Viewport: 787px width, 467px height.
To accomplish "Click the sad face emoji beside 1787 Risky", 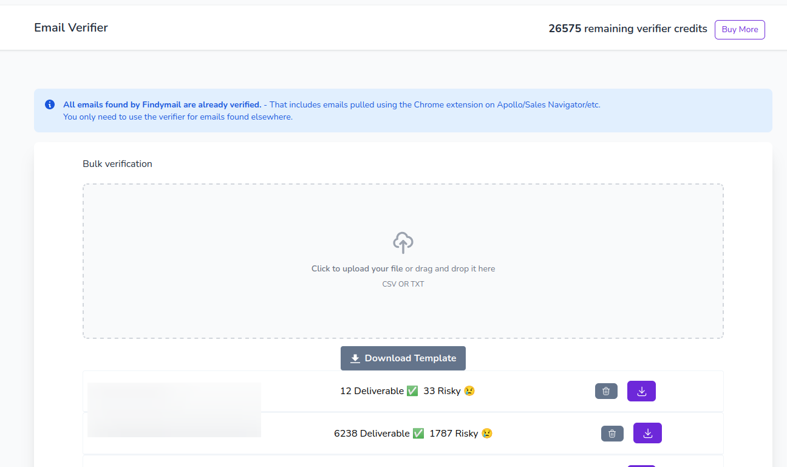I will tap(486, 434).
